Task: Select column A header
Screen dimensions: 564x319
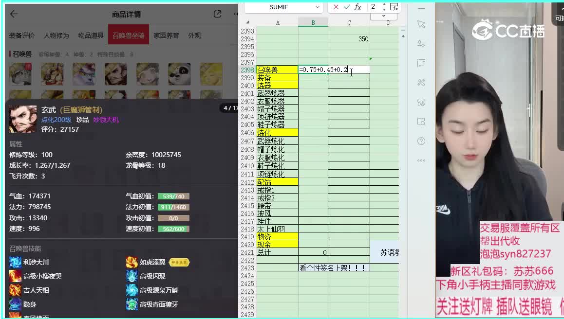Action: point(277,23)
